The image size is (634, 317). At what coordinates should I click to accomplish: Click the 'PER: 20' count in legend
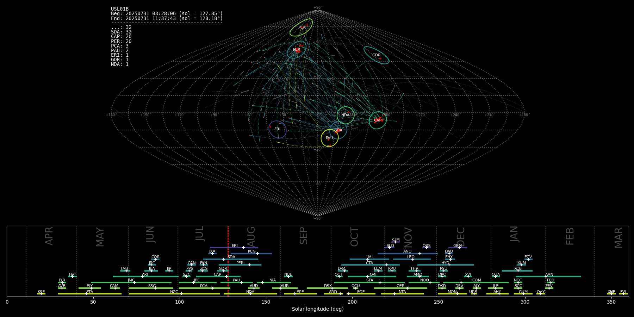(121, 42)
